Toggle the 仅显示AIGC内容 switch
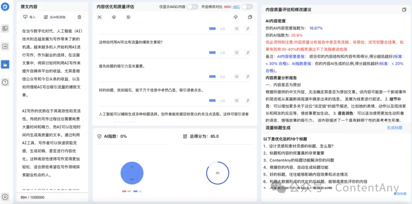The height and width of the screenshot is (204, 412). click(193, 7)
